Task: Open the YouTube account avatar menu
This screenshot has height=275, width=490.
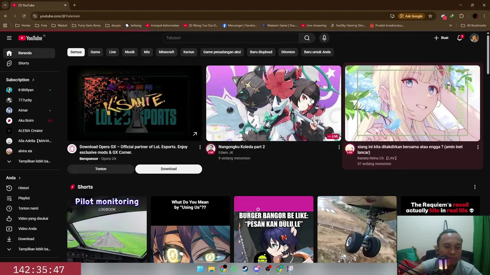Action: pyautogui.click(x=474, y=38)
